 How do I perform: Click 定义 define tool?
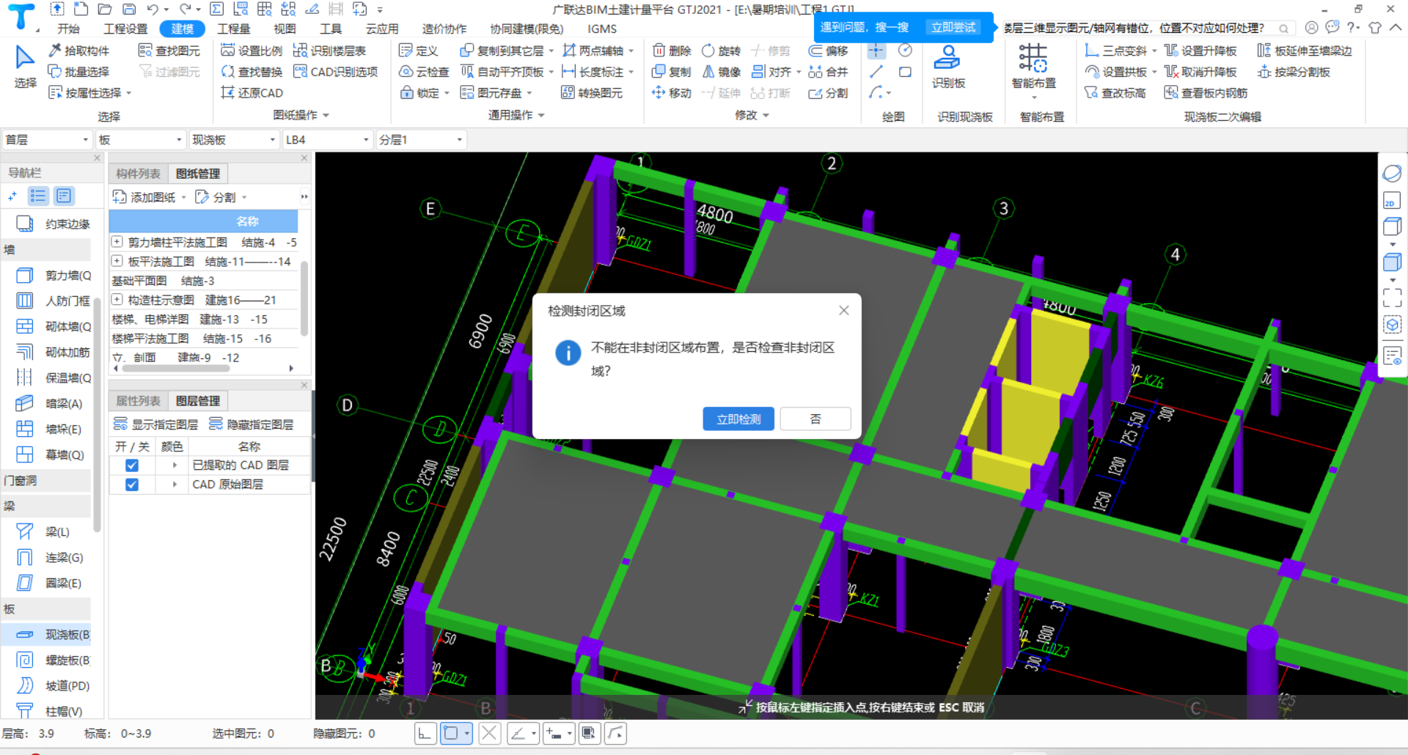click(419, 51)
